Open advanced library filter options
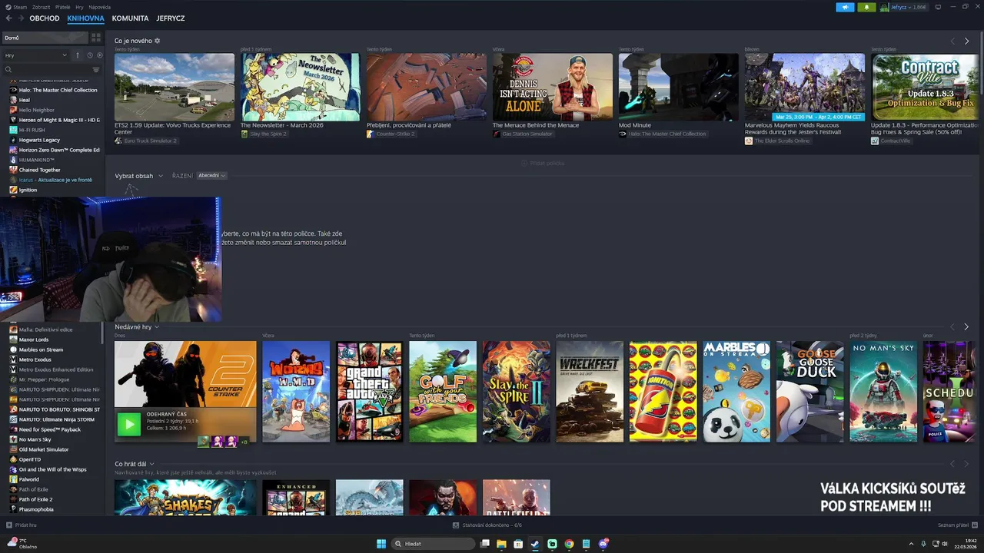The width and height of the screenshot is (984, 553). click(96, 70)
